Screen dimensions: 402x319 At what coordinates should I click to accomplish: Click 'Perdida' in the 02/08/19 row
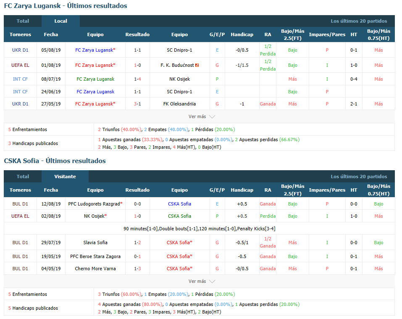point(268,216)
